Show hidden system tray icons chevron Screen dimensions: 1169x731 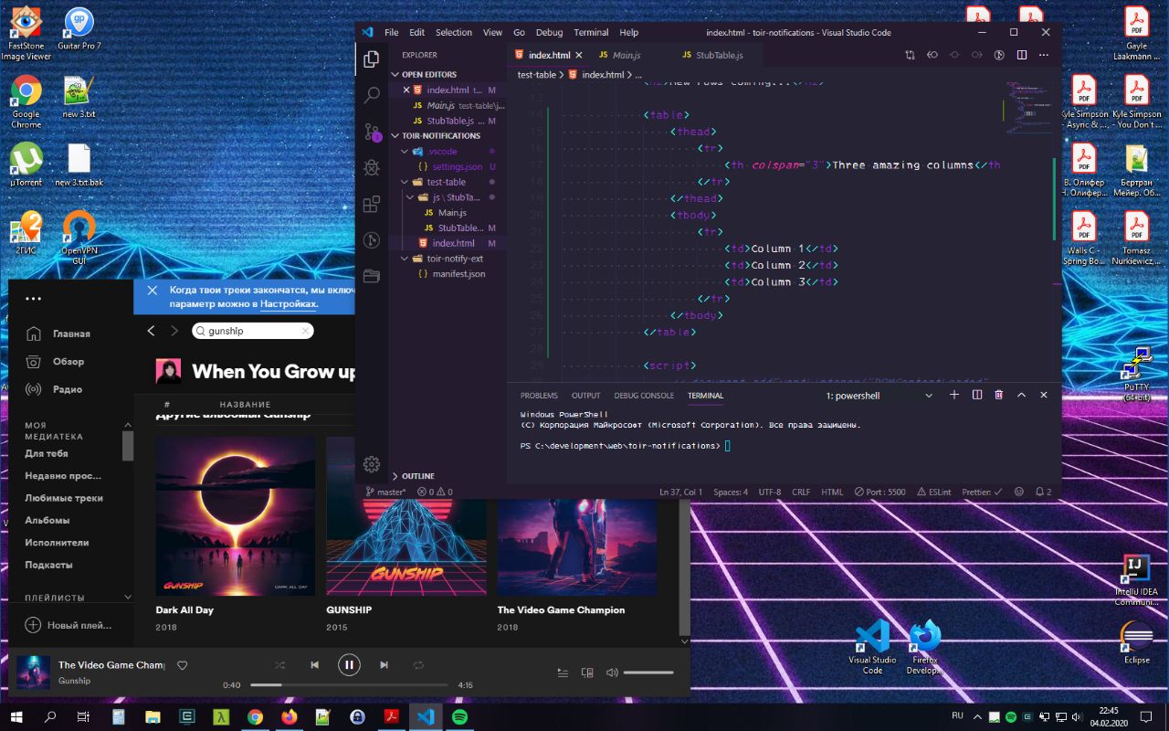pyautogui.click(x=978, y=716)
